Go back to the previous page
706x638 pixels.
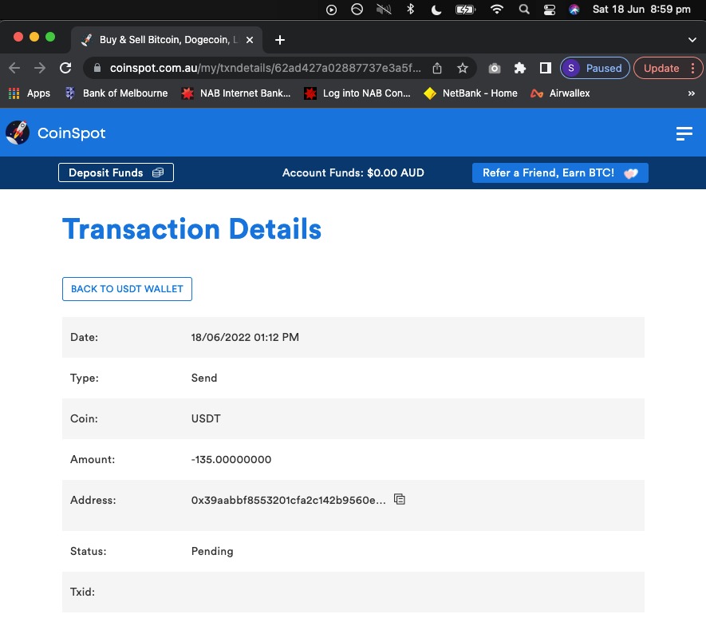click(x=14, y=68)
